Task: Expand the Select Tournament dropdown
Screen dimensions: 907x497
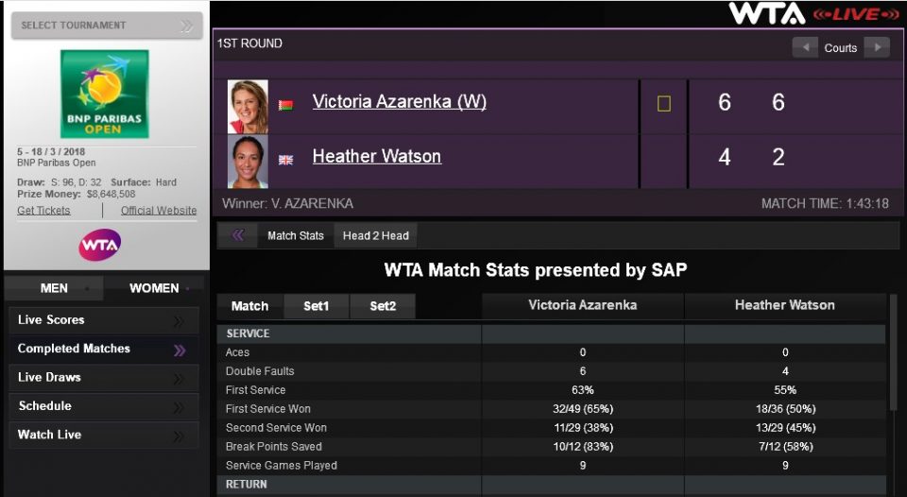Action: click(106, 26)
